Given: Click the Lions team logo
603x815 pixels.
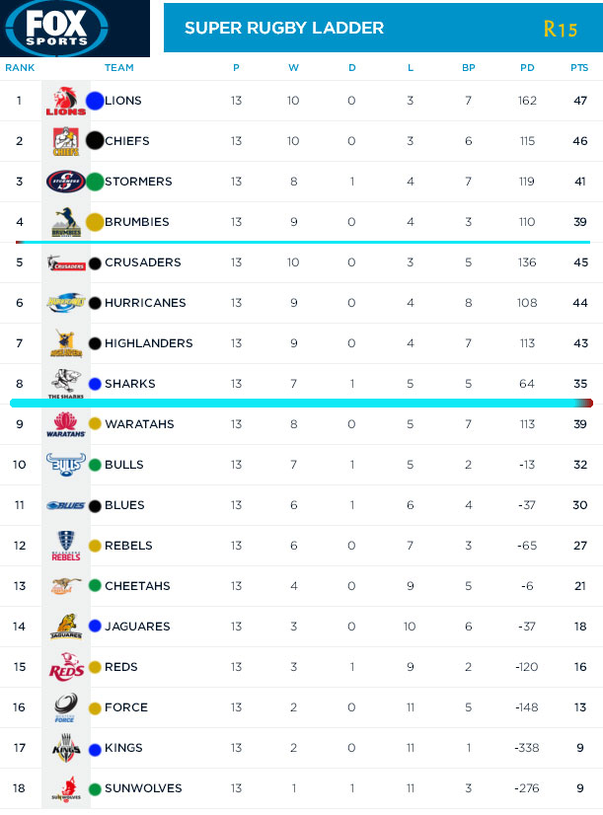Looking at the screenshot, I should coord(65,101).
